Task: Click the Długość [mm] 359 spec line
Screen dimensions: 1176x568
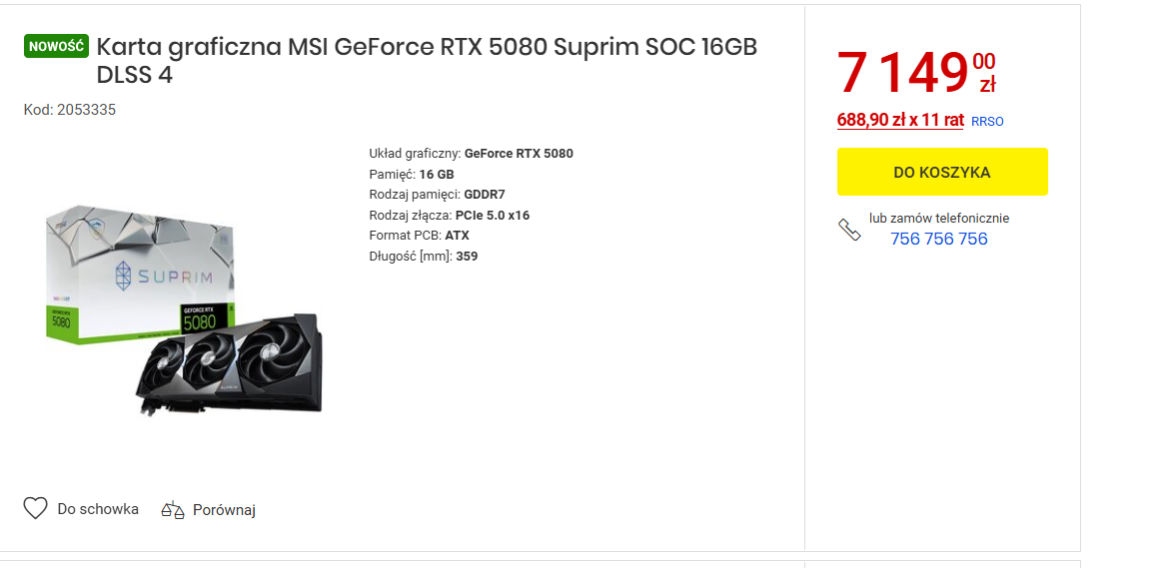Action: coord(423,257)
